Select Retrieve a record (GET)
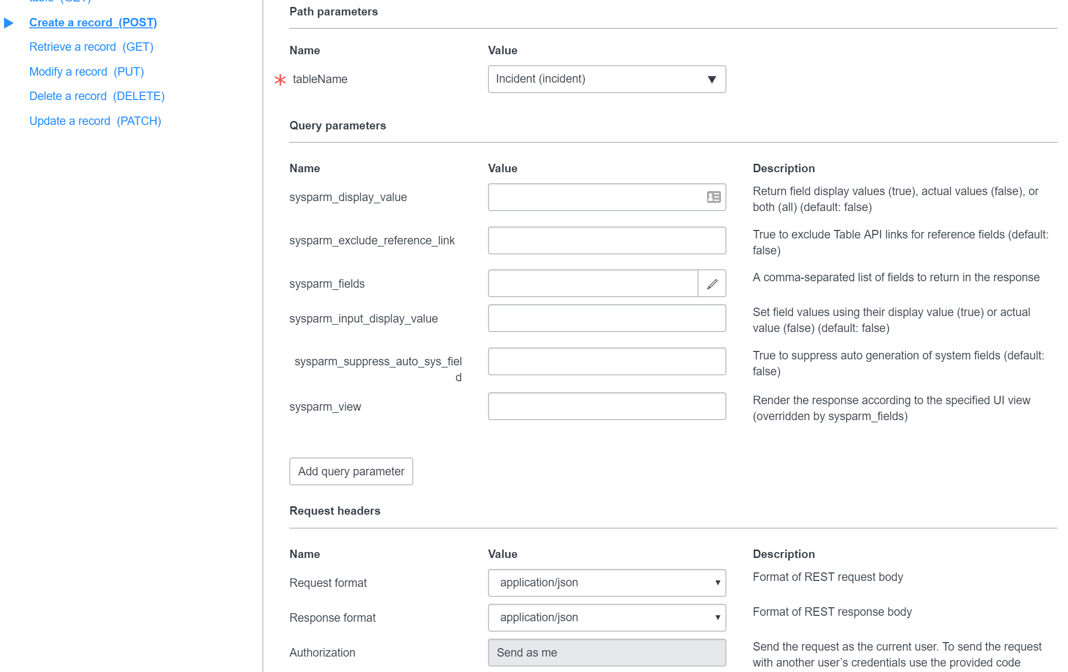 [x=91, y=47]
